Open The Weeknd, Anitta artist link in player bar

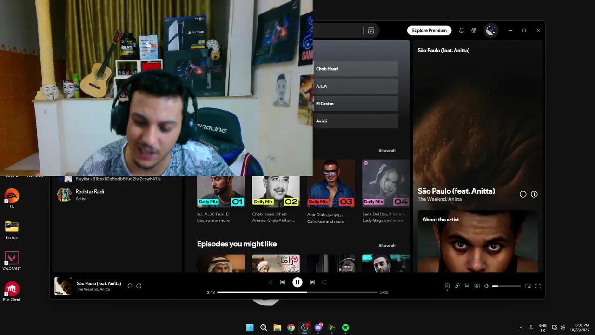93,289
